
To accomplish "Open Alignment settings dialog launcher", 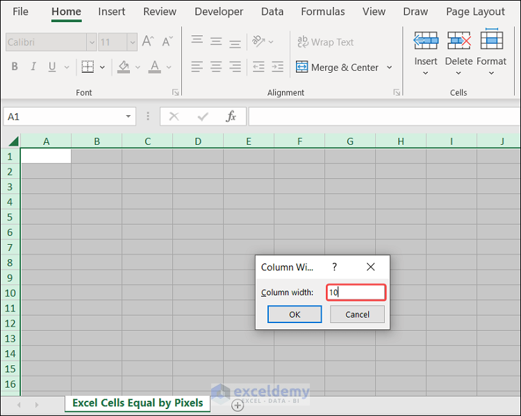I will [397, 92].
